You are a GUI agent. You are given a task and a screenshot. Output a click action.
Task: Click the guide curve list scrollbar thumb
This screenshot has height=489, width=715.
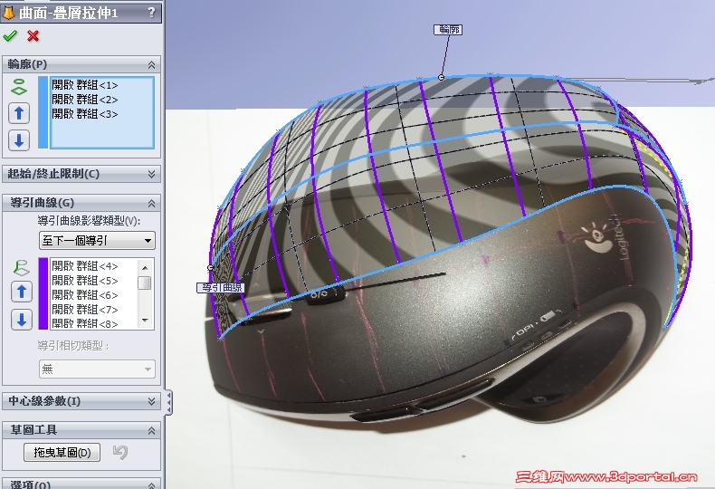(145, 283)
